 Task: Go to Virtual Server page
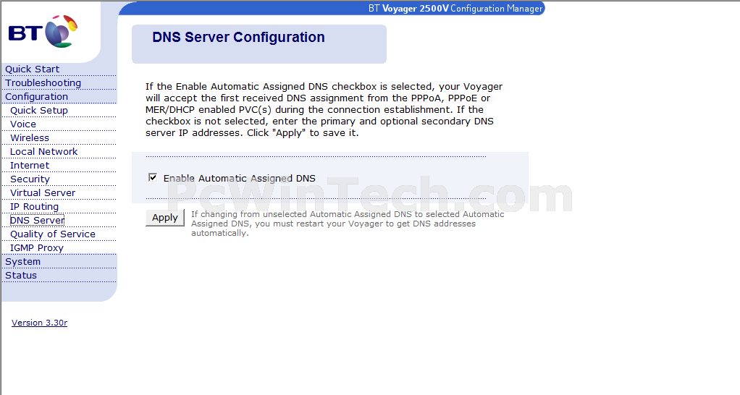[43, 192]
